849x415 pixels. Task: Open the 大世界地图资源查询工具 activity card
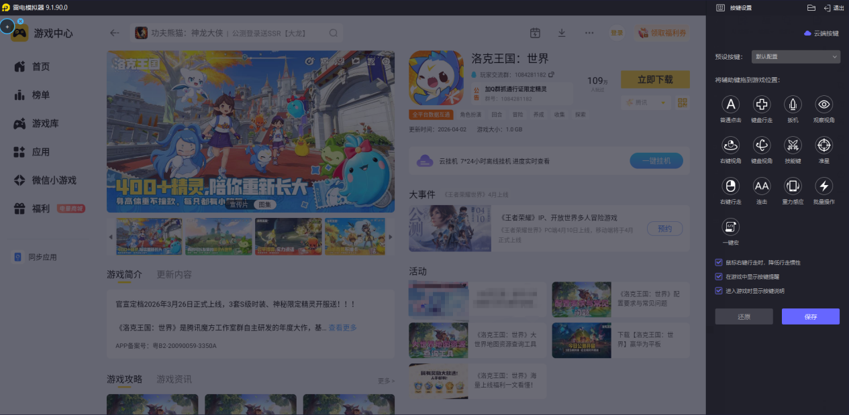477,340
